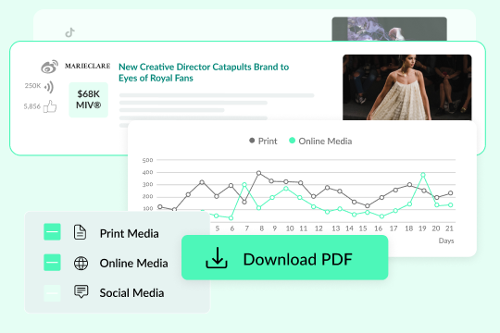Click the "12" day label on x-axis

pyautogui.click(x=319, y=228)
